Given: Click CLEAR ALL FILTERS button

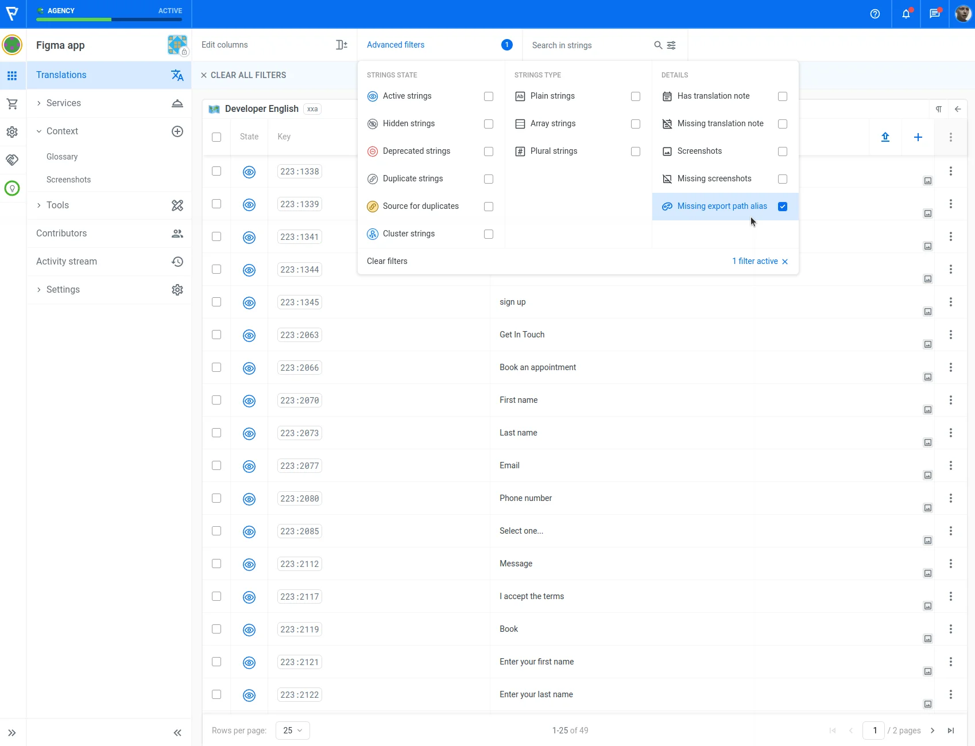Looking at the screenshot, I should pos(243,75).
